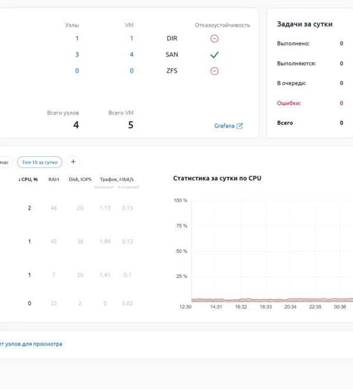The width and height of the screenshot is (353, 389).
Task: Click the SAN storage type label
Action: point(172,55)
